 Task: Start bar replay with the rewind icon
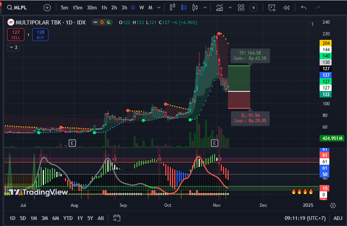pos(287,8)
